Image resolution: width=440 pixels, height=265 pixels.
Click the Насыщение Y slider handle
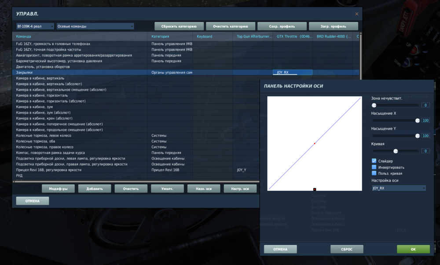coord(418,136)
